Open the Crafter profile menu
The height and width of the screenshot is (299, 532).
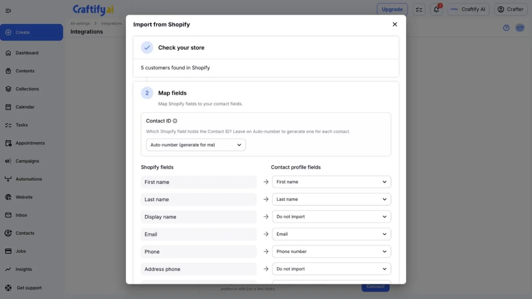coord(511,9)
